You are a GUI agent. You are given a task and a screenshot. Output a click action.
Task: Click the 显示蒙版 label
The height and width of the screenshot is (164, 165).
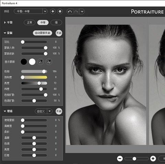(x=10, y=62)
